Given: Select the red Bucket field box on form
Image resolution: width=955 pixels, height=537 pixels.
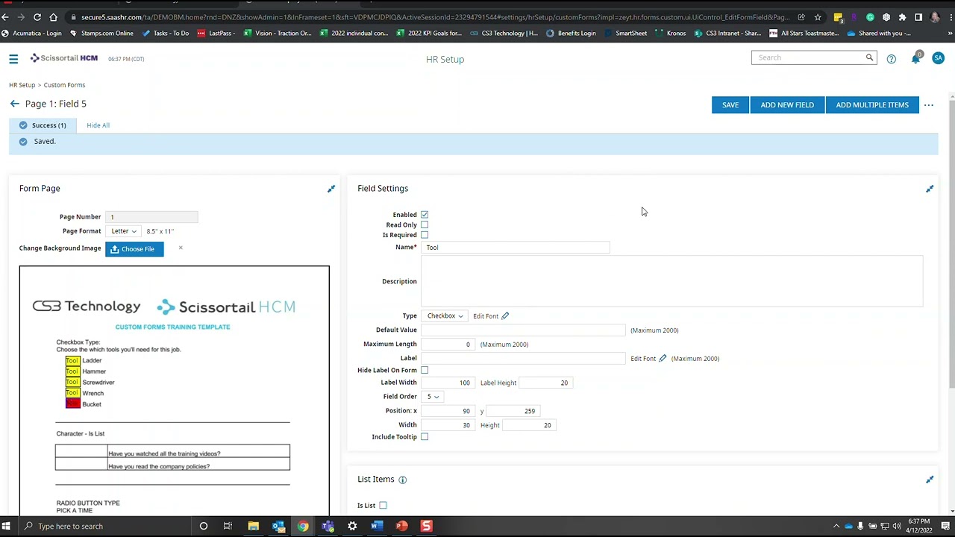Looking at the screenshot, I should coord(72,403).
